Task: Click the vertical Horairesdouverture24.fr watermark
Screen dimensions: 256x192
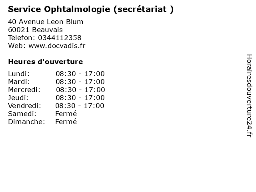Action: pyautogui.click(x=249, y=96)
